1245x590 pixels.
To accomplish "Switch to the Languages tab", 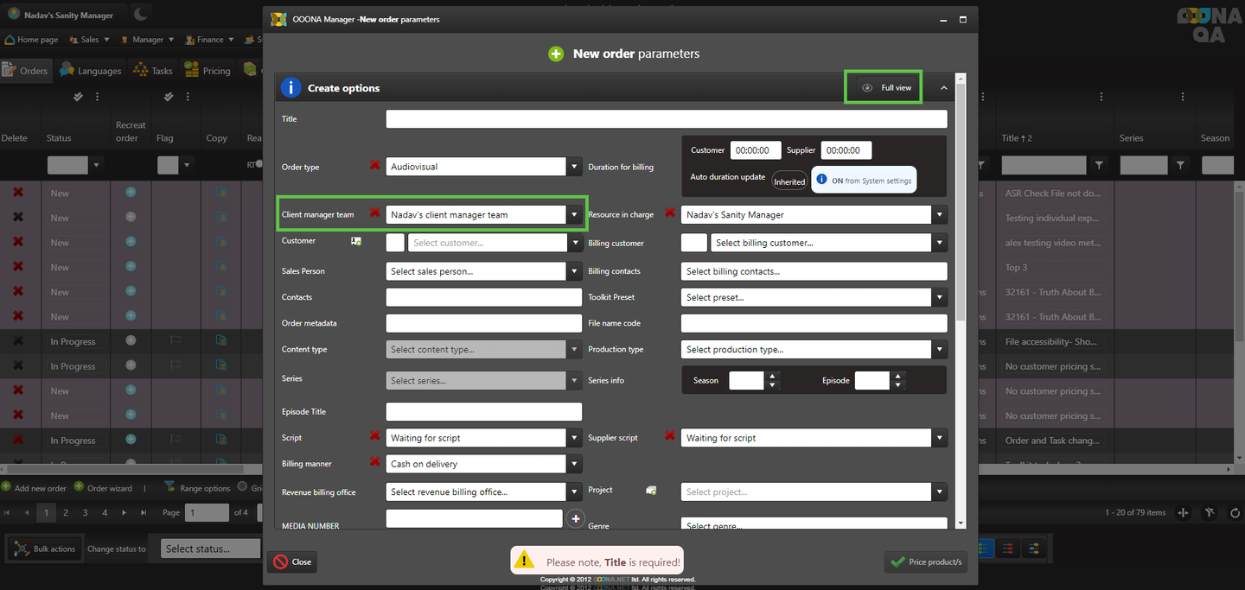I will [91, 71].
